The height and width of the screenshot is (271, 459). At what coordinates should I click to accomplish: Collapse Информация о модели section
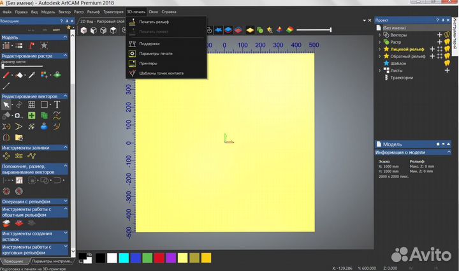[449, 152]
